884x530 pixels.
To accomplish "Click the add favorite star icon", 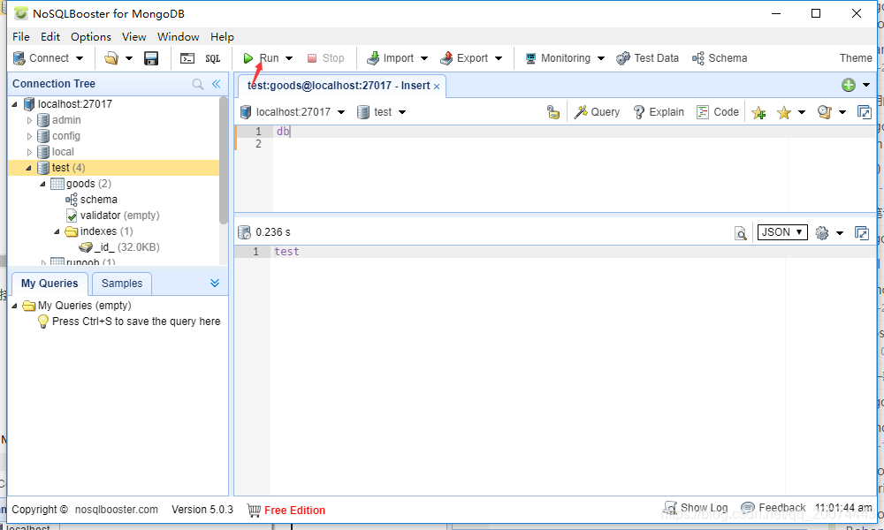I will [x=758, y=113].
